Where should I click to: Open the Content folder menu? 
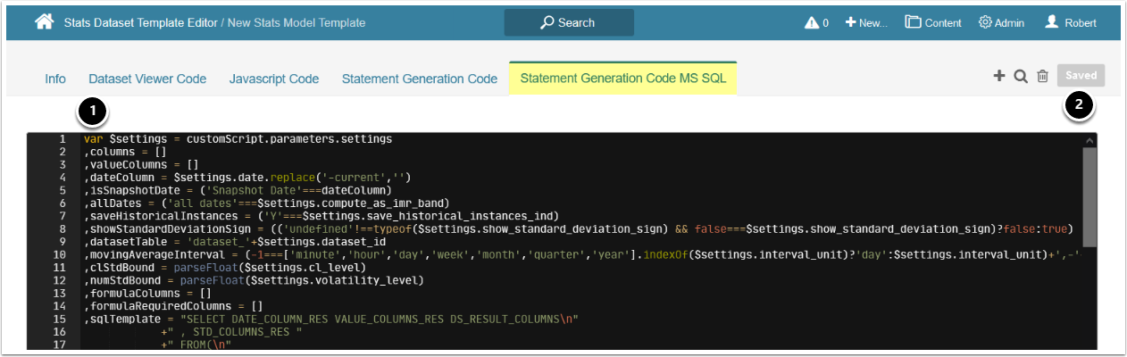point(932,22)
